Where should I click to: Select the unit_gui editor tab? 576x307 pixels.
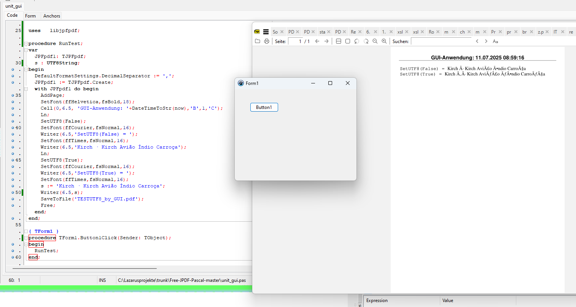(x=14, y=6)
